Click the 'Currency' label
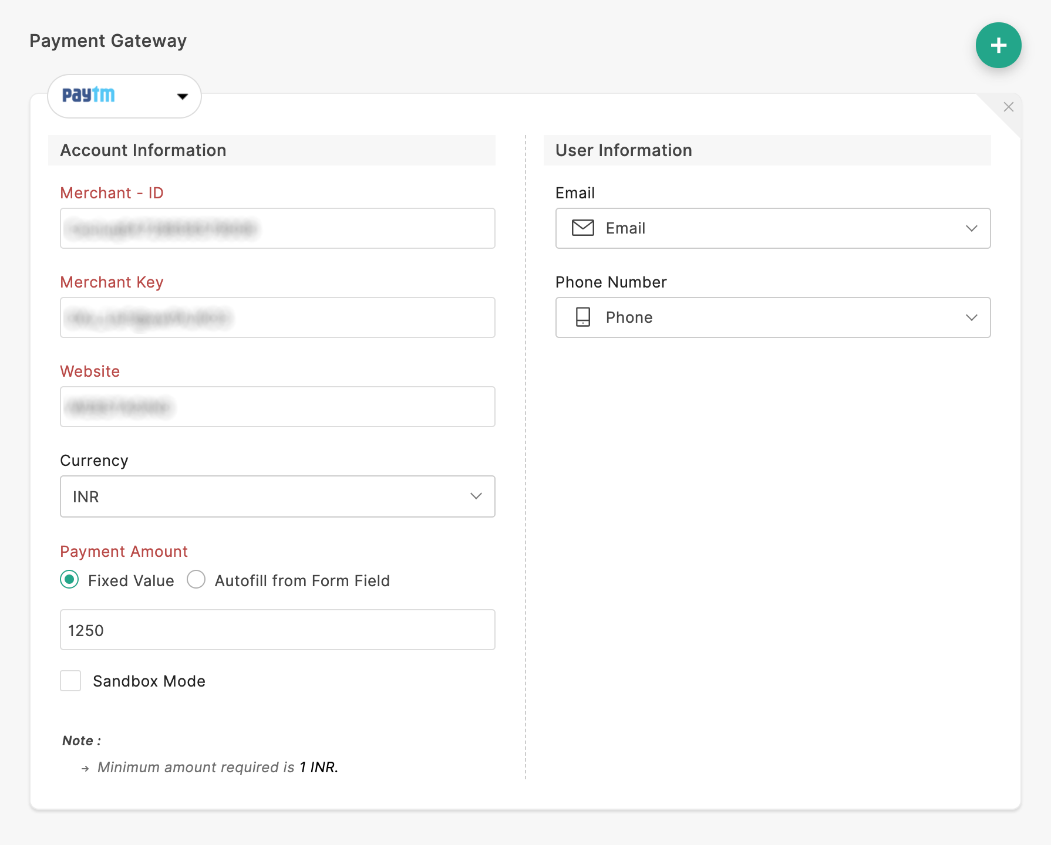 tap(94, 461)
